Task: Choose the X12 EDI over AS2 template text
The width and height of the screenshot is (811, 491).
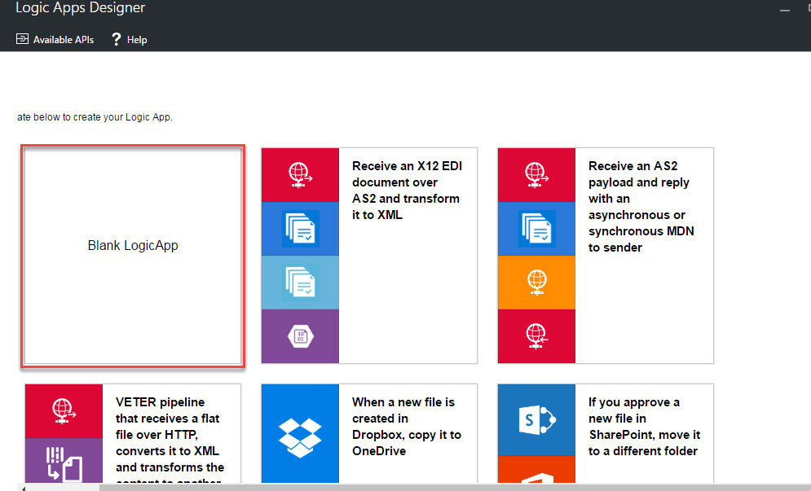Action: pyautogui.click(x=407, y=191)
